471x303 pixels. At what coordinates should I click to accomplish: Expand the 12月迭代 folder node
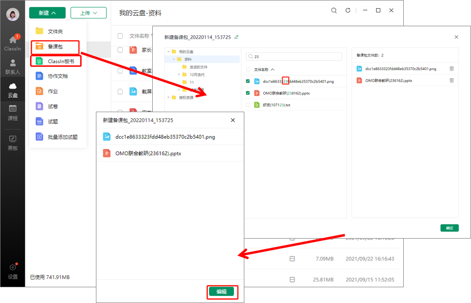pos(179,74)
